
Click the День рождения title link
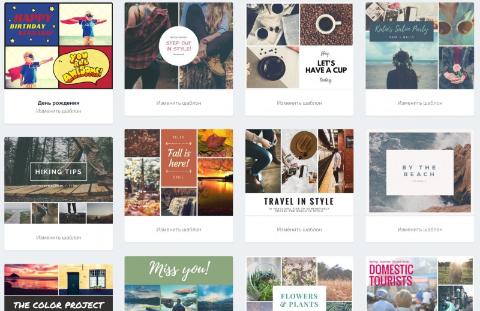pyautogui.click(x=58, y=103)
